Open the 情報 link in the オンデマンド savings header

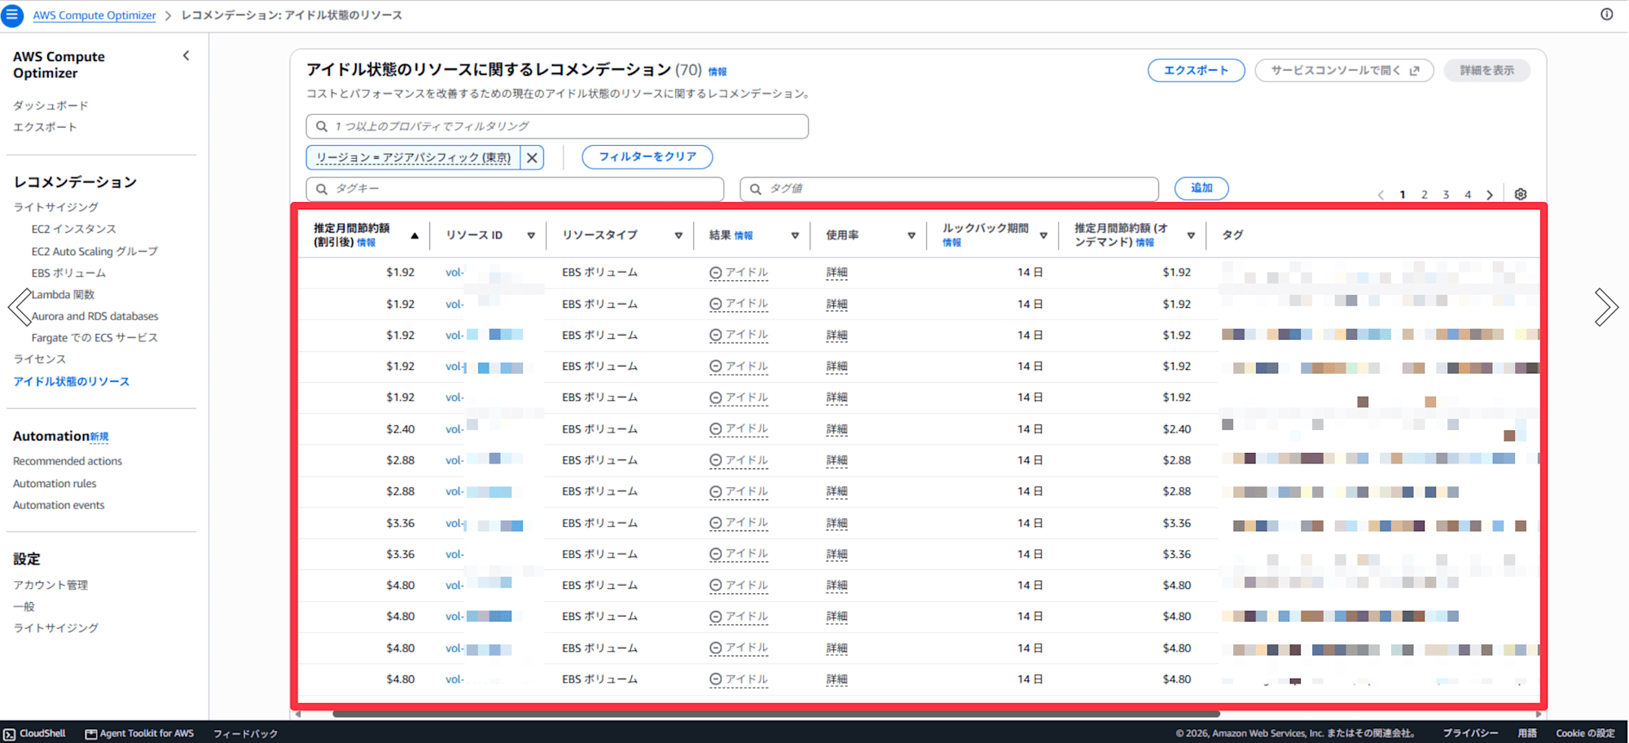1145,243
